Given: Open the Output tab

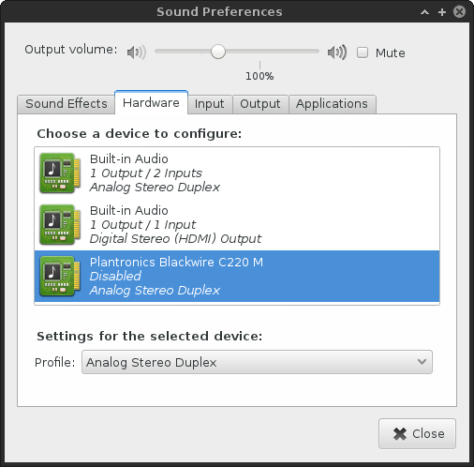Looking at the screenshot, I should click(260, 104).
